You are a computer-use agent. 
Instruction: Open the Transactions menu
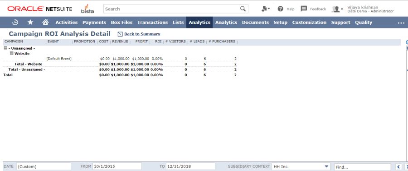tap(152, 22)
